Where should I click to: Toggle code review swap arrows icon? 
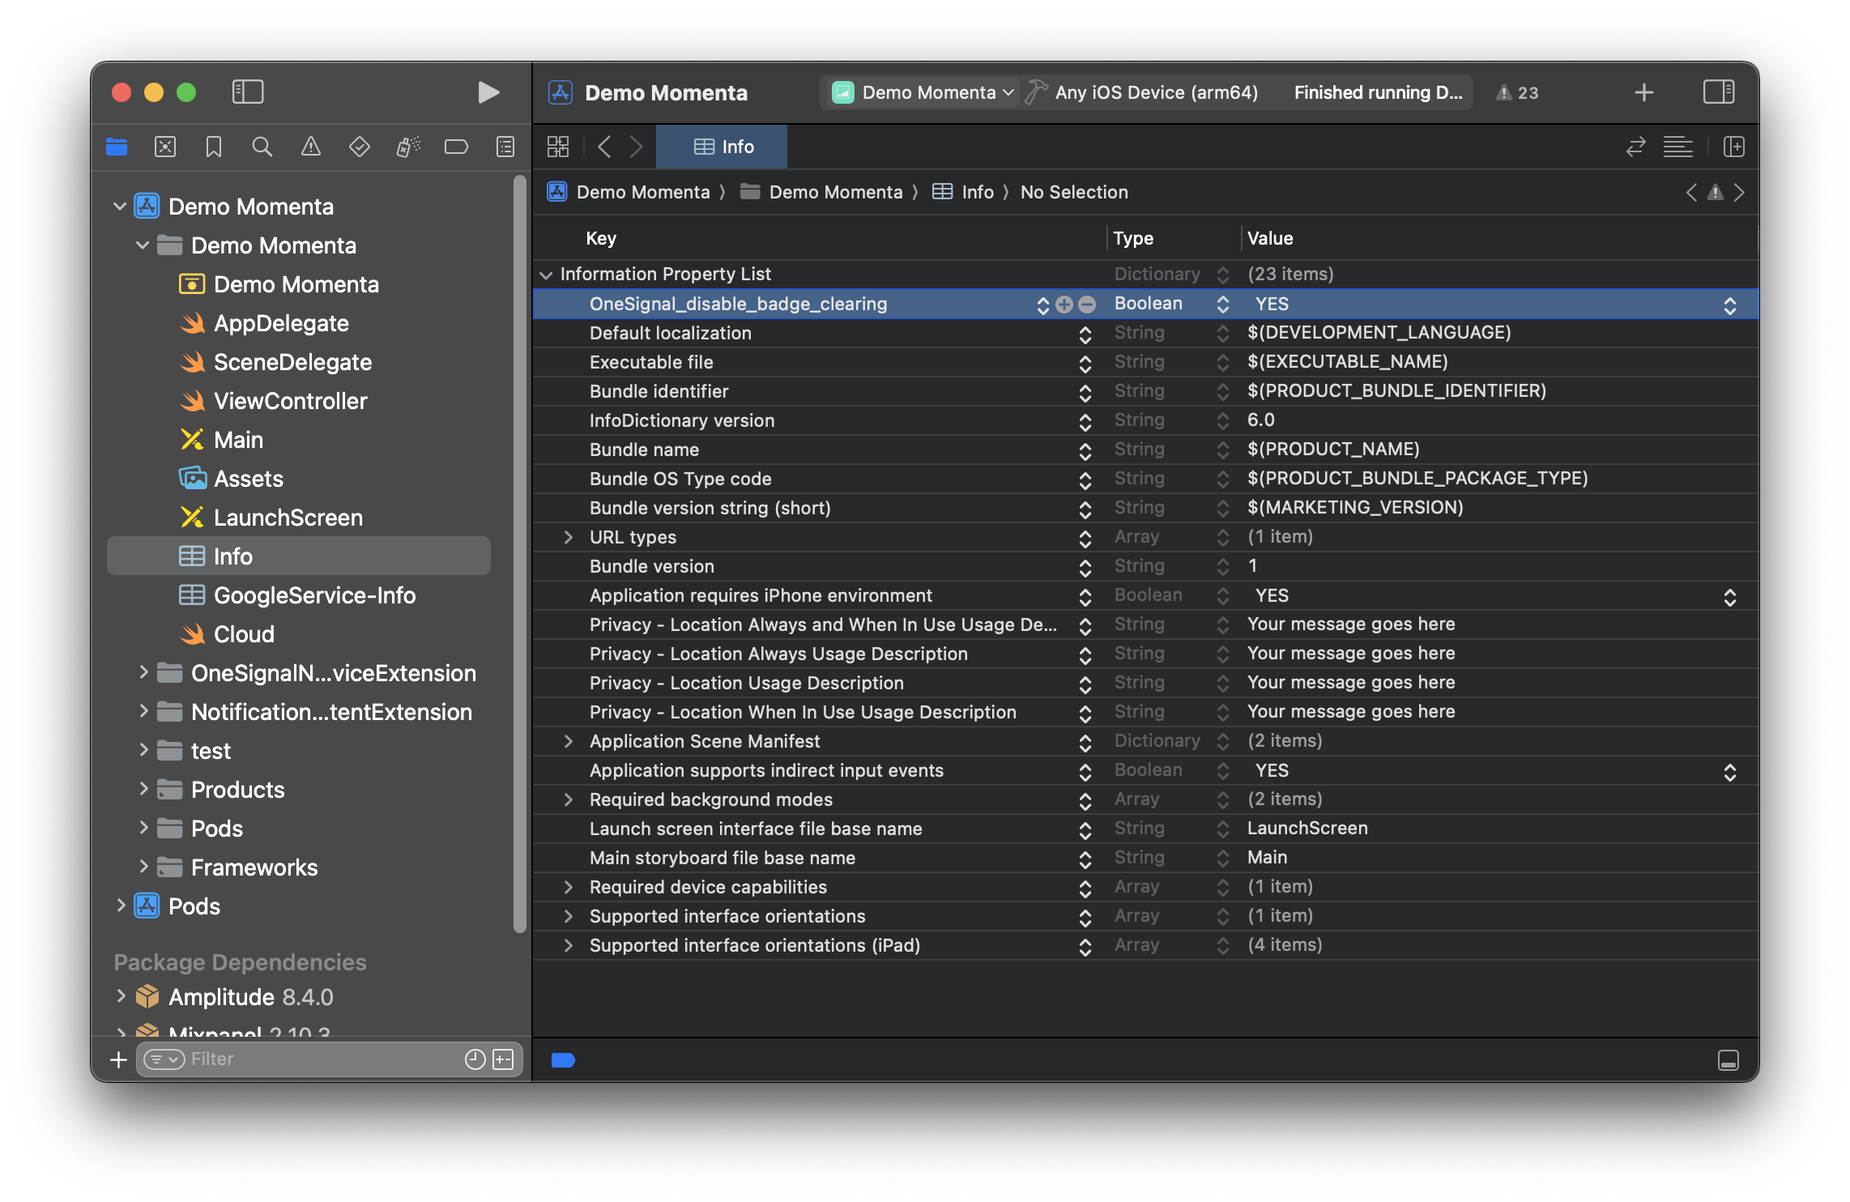[1636, 147]
